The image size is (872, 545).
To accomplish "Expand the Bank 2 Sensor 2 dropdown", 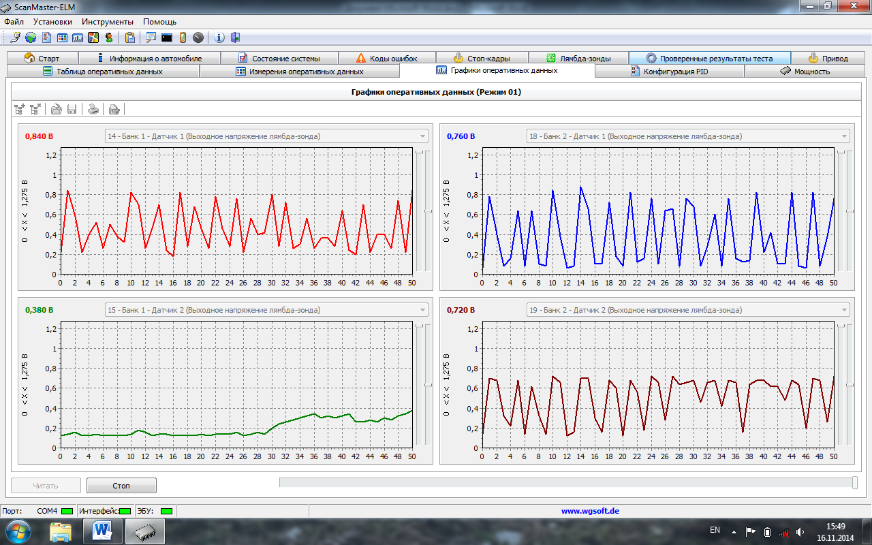I will pos(844,310).
